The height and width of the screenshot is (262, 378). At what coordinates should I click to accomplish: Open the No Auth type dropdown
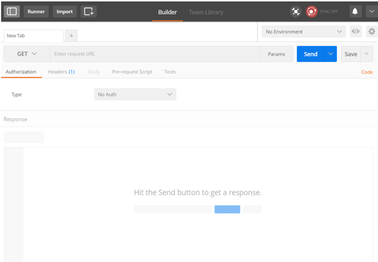(x=135, y=94)
